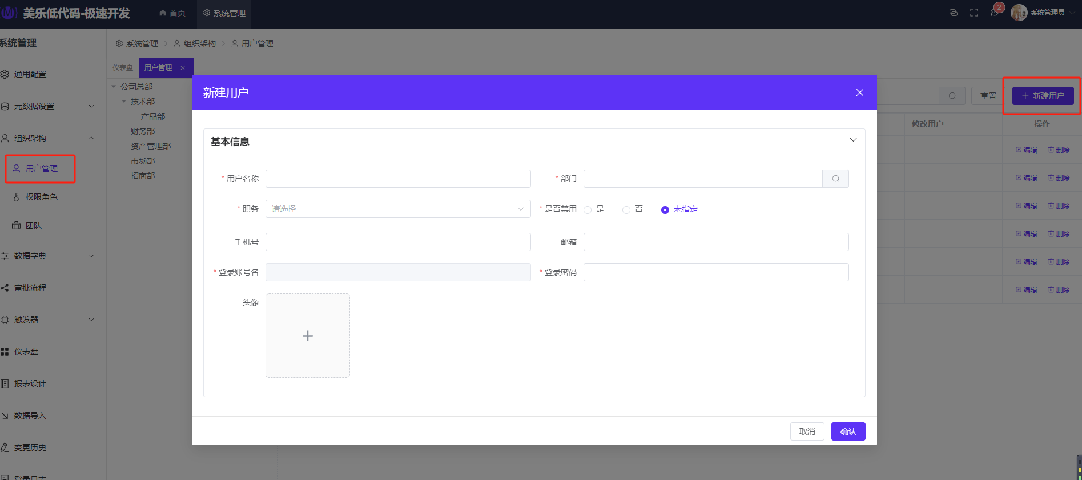Click the 审批流程 share icon in sidebar

tap(5, 288)
